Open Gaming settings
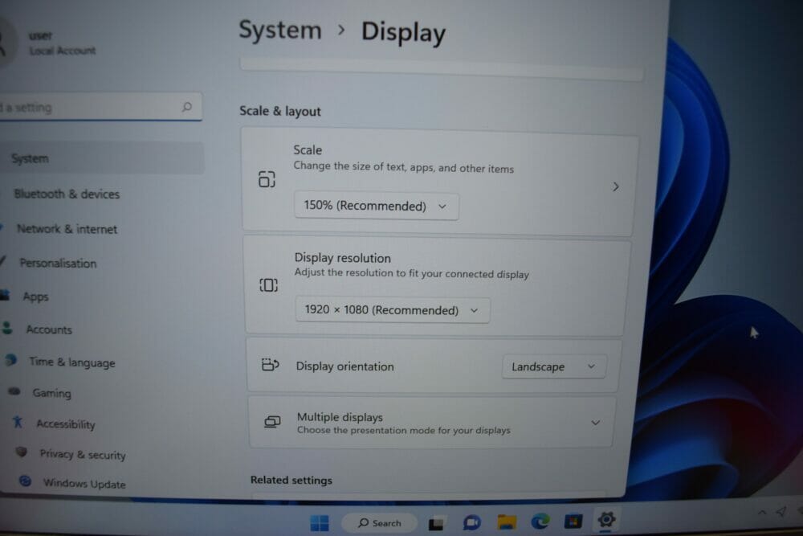This screenshot has width=803, height=536. (51, 393)
